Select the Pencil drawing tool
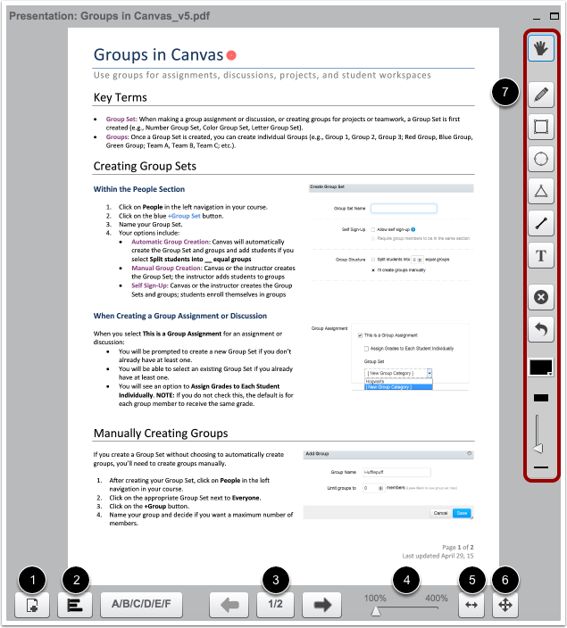The image size is (567, 628). (x=541, y=95)
